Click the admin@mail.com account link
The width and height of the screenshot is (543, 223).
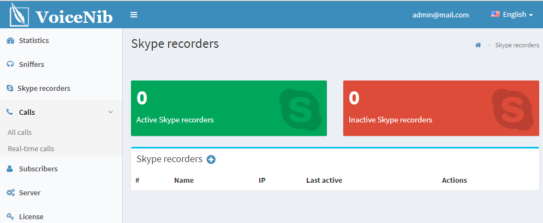click(x=440, y=15)
